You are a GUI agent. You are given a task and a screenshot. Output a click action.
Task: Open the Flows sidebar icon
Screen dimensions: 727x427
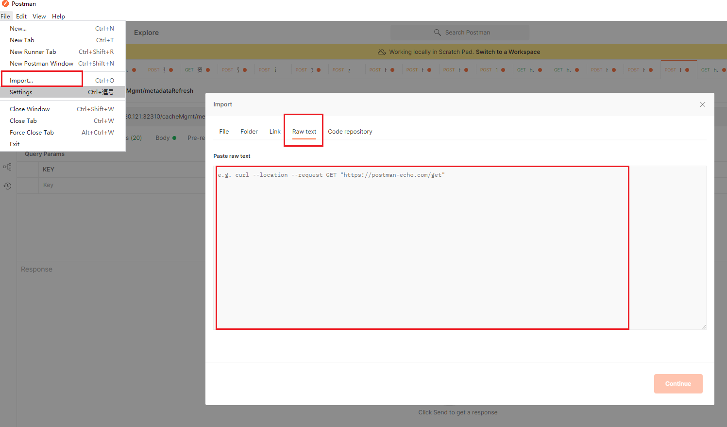pyautogui.click(x=7, y=167)
